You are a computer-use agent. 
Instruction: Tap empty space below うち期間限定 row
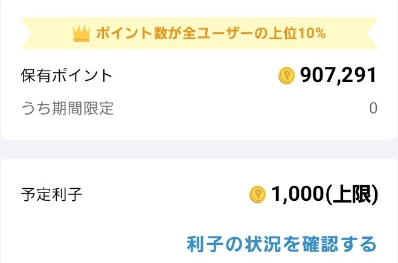[181, 128]
